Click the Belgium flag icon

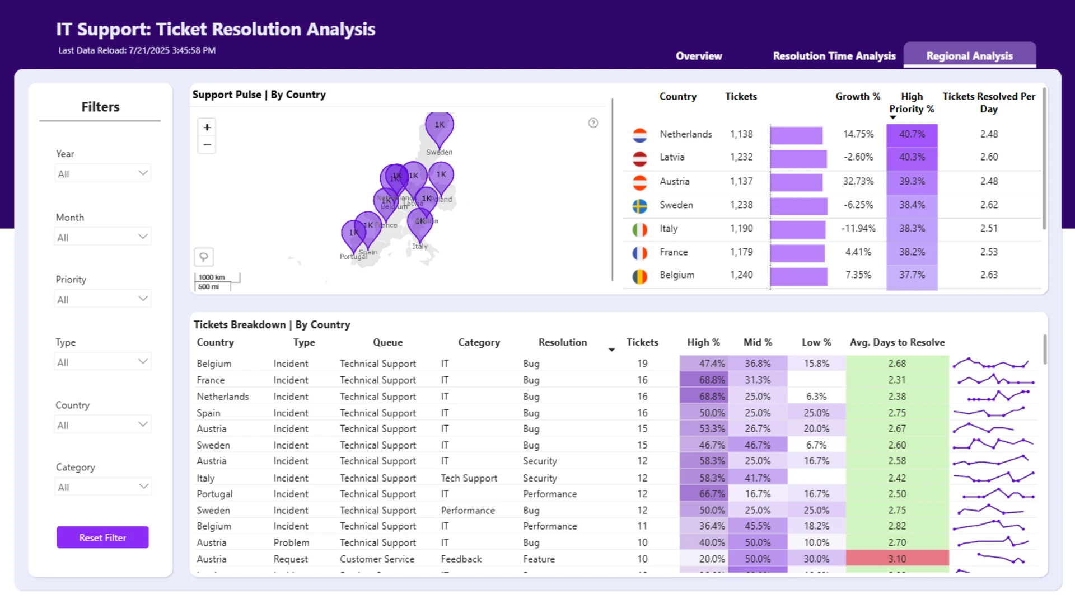[639, 276]
